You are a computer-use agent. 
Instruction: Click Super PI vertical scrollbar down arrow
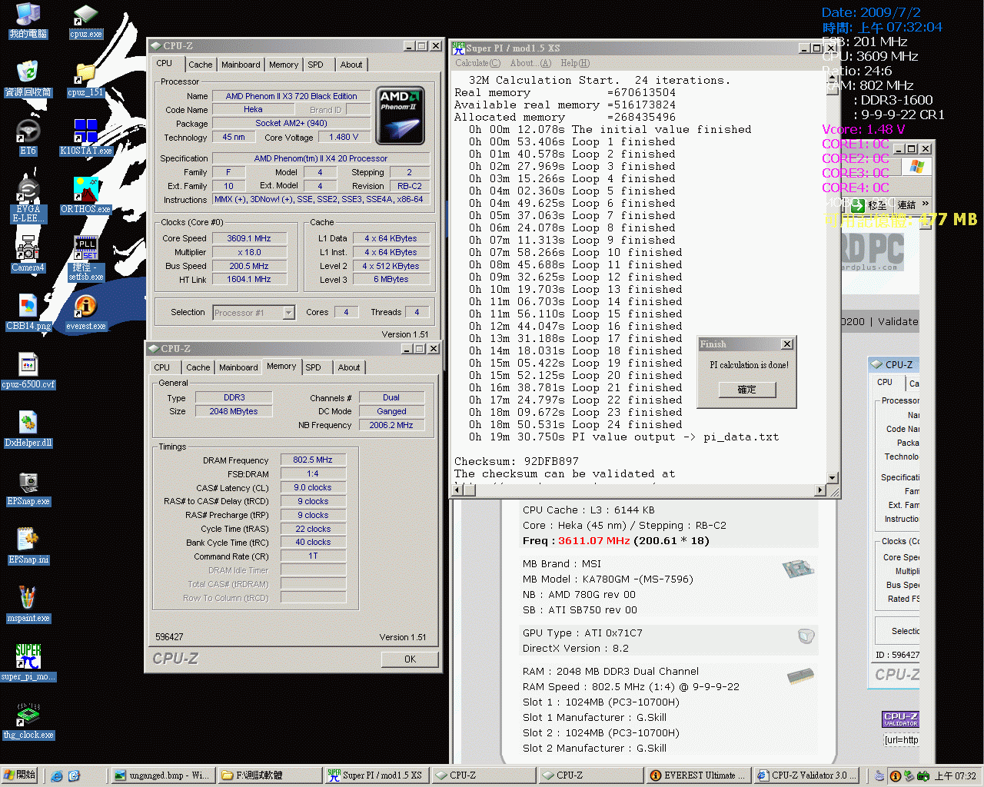coord(832,477)
